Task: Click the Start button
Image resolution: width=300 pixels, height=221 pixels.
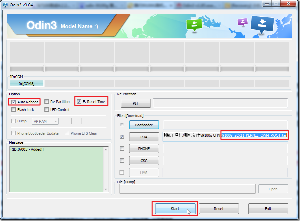Action: 175,209
